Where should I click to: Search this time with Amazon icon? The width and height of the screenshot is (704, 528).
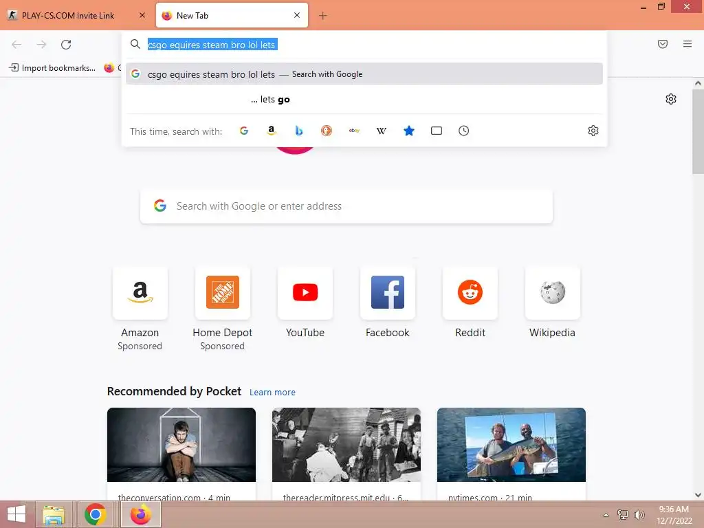click(x=271, y=131)
